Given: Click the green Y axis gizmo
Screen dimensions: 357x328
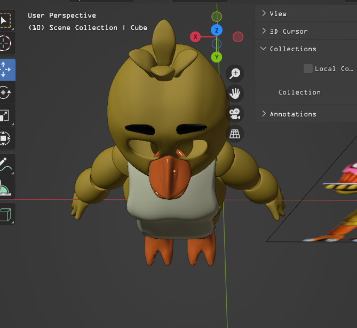Looking at the screenshot, I should (x=217, y=57).
